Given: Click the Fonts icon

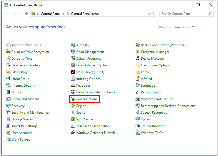Looking at the screenshot, I should point(138,72).
